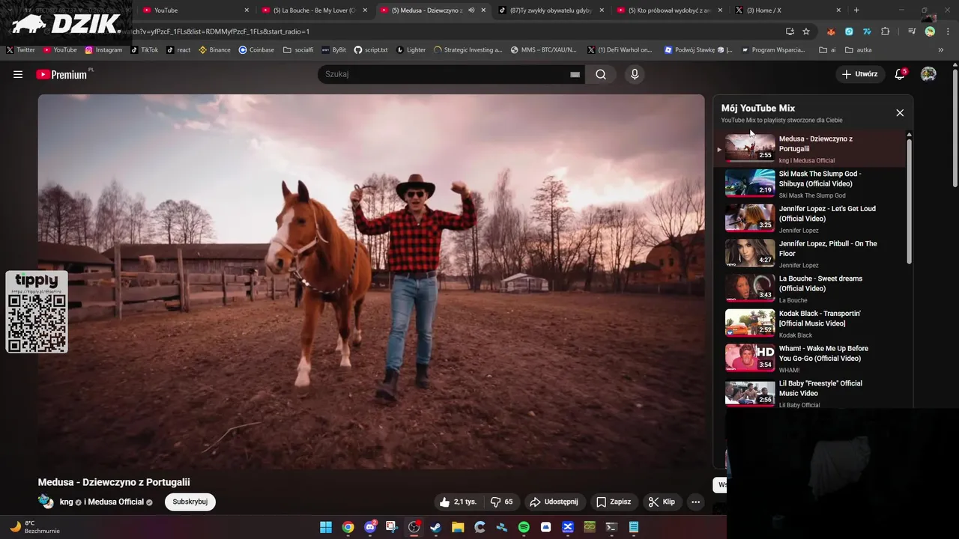Click the Zapisz save button
Viewport: 959px width, 539px height.
click(x=614, y=502)
